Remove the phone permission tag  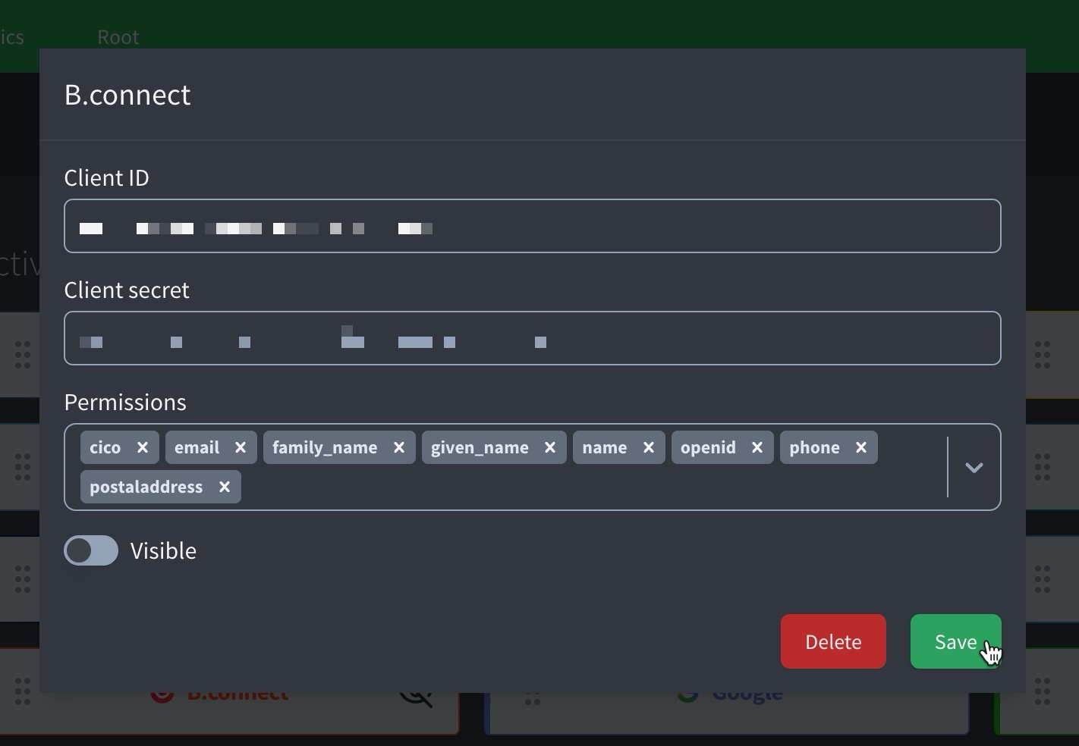(x=861, y=447)
